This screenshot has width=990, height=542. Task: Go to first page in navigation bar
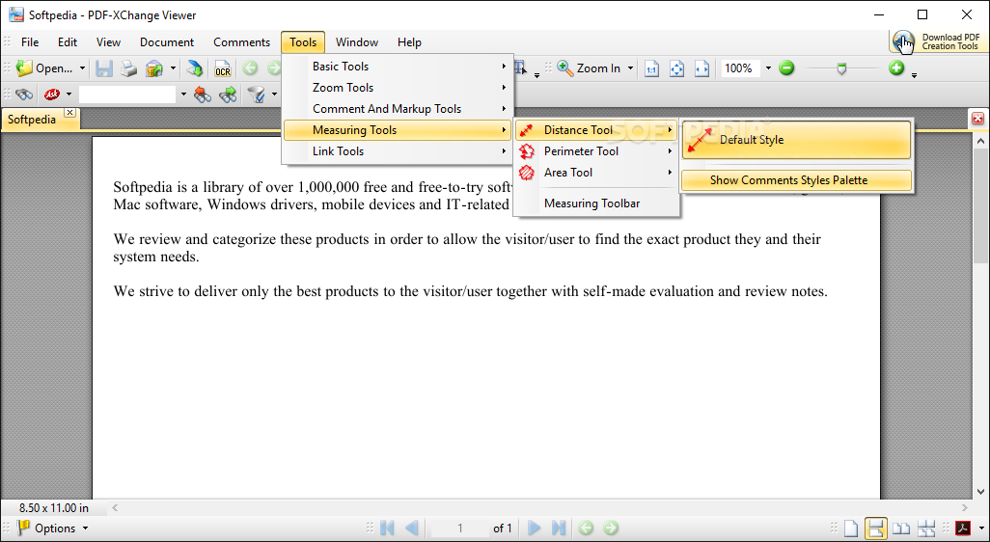tap(386, 528)
